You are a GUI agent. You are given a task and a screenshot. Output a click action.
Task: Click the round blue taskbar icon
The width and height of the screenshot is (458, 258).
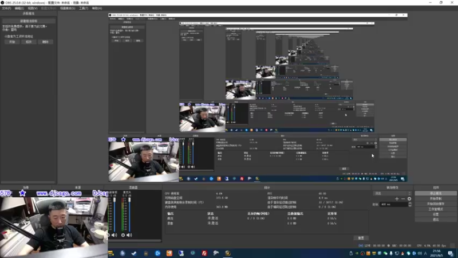tap(123, 253)
